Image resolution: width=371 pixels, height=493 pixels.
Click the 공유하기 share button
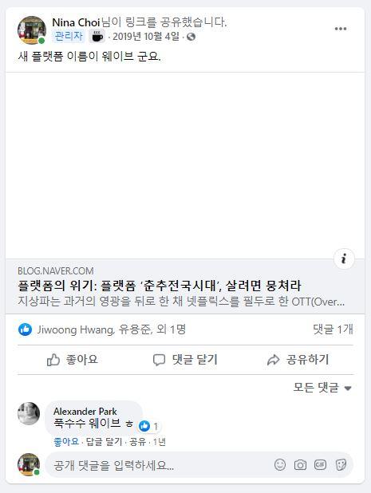pyautogui.click(x=298, y=360)
